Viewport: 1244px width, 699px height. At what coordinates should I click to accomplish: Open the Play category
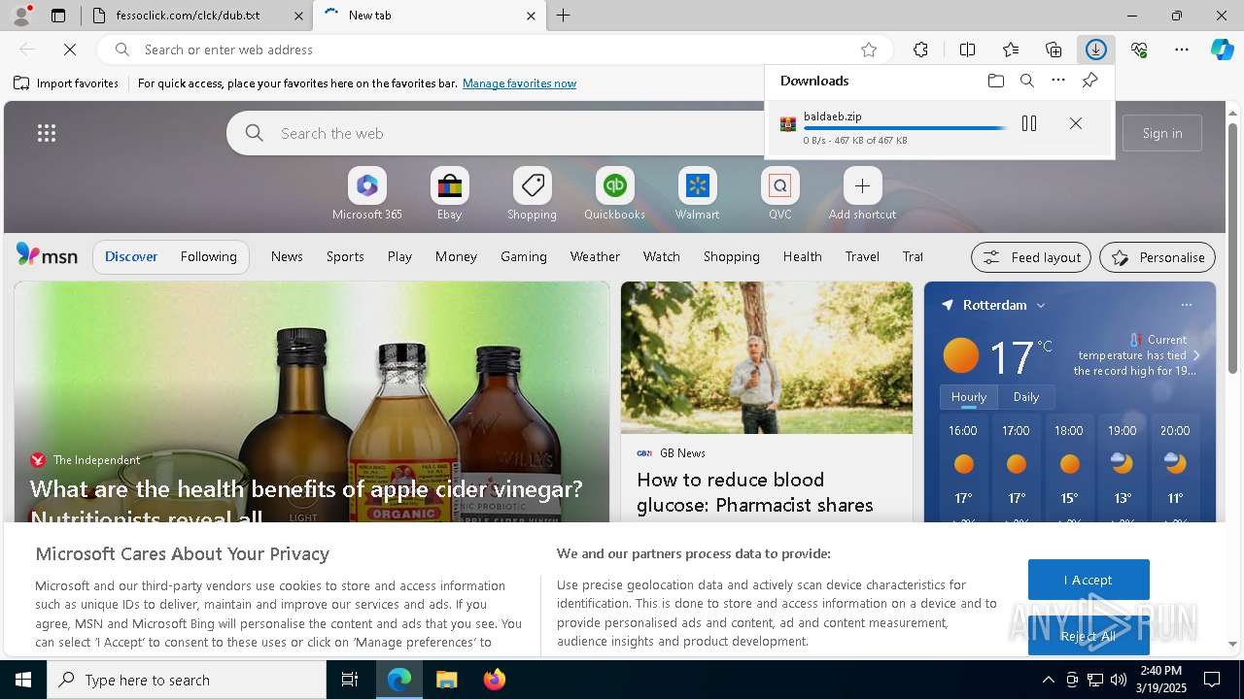[399, 256]
